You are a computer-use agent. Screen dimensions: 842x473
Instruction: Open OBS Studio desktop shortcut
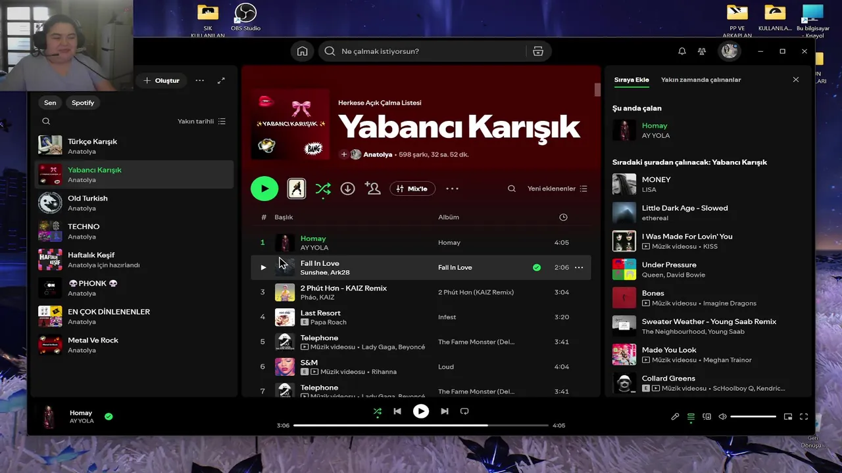point(245,17)
